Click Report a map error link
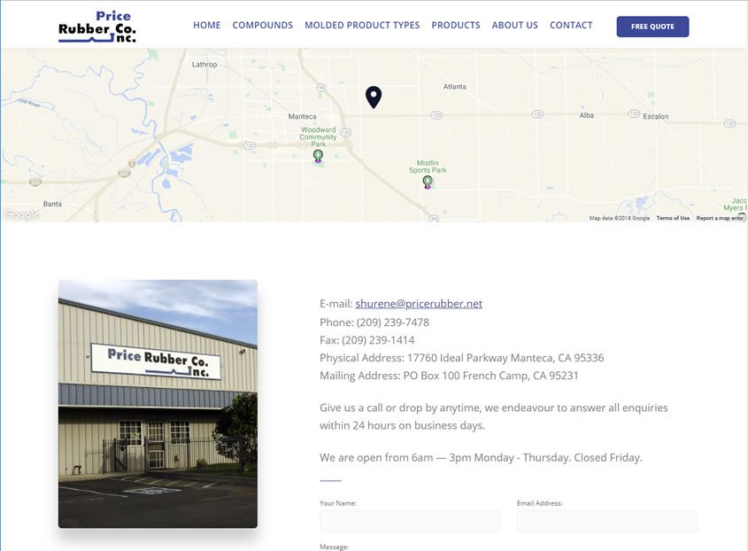 tap(720, 218)
